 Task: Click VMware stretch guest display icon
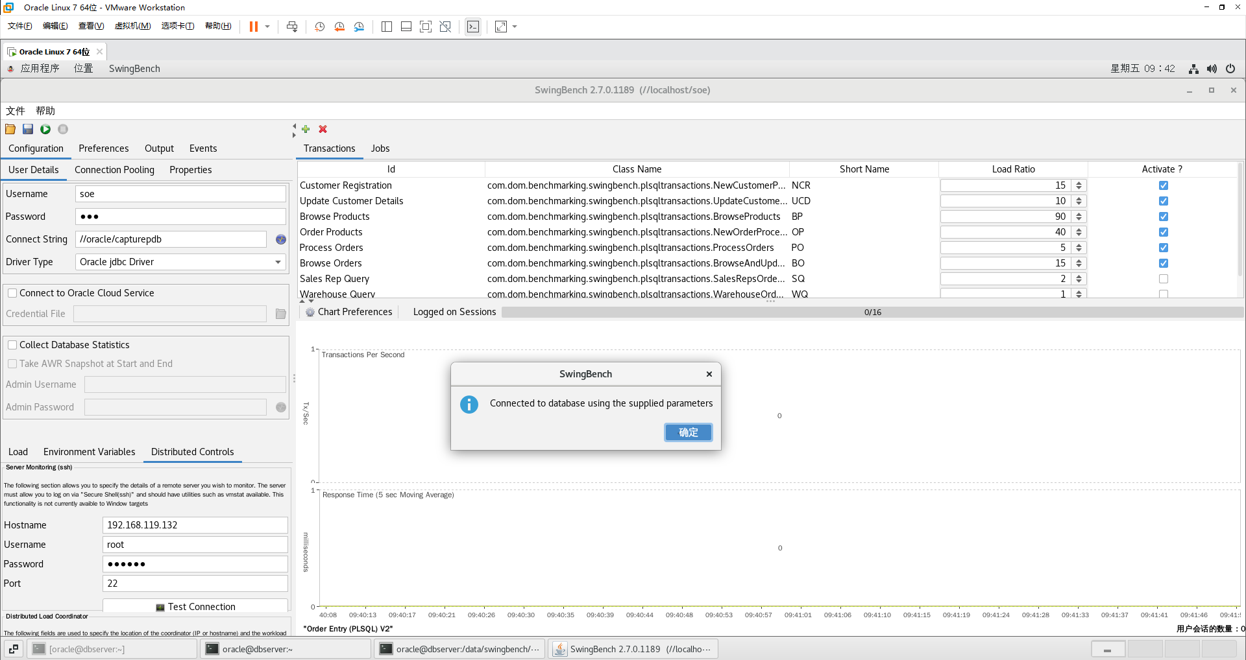[501, 27]
